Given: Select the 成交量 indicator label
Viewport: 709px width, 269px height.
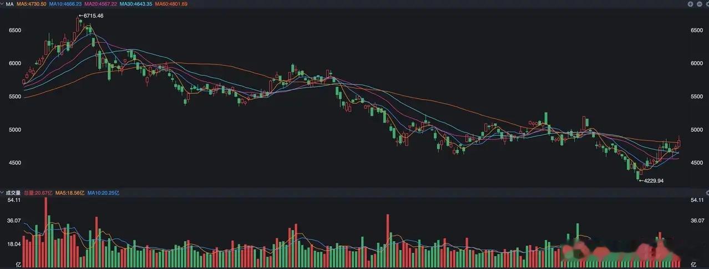Looking at the screenshot, I should pos(13,193).
